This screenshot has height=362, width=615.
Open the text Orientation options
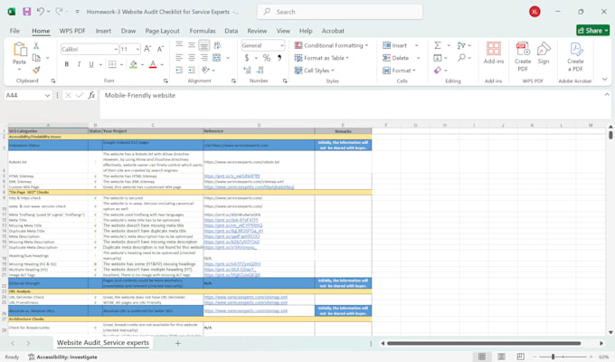[205, 70]
